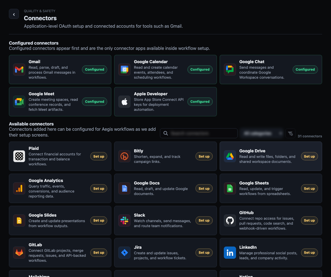
Task: Click the GitHub octocat icon
Action: (230, 220)
